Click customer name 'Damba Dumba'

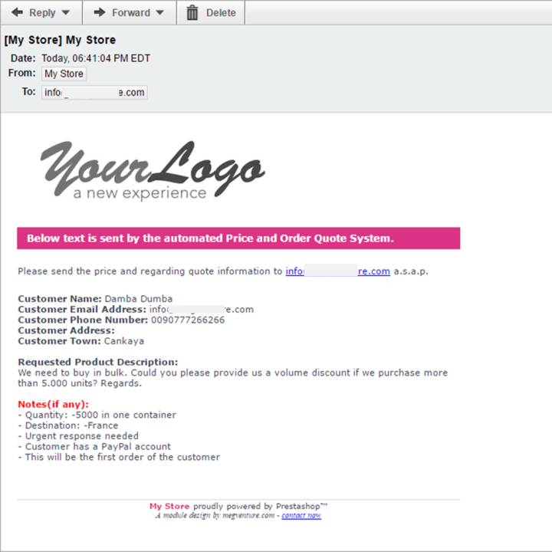139,298
